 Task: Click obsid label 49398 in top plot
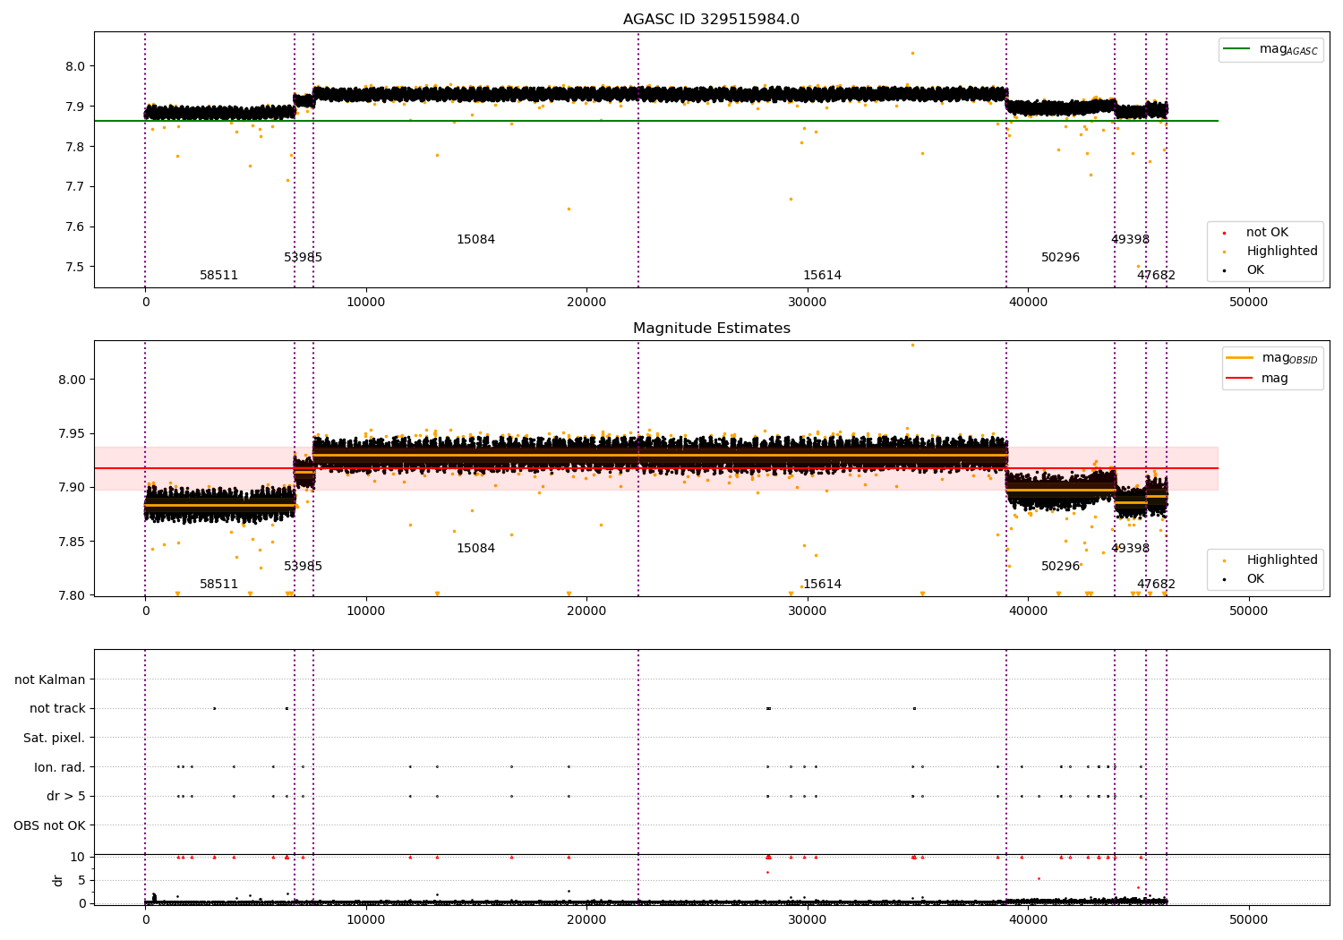click(x=1130, y=240)
